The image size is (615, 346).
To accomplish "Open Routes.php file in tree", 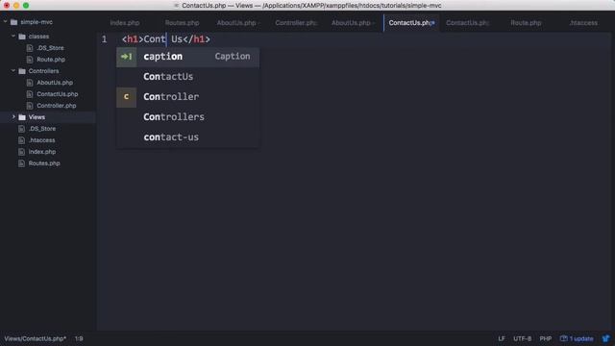I will [x=44, y=163].
